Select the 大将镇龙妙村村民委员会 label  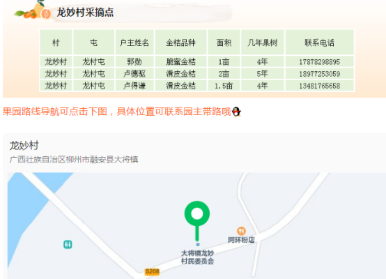click(197, 257)
